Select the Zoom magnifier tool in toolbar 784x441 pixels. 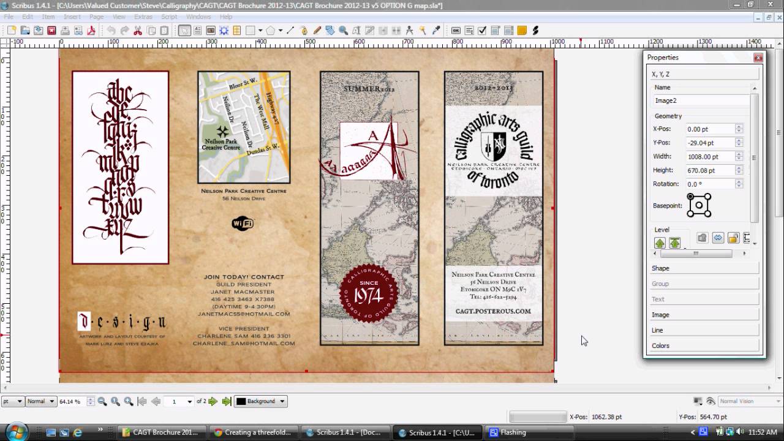coord(343,31)
